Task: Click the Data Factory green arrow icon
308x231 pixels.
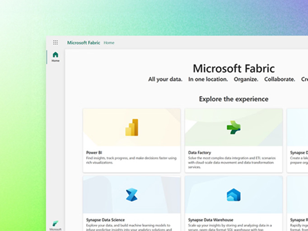Action: [x=233, y=127]
